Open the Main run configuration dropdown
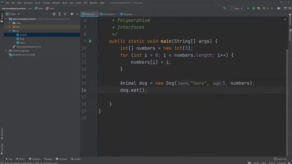This screenshot has width=292, height=164. [237, 8]
